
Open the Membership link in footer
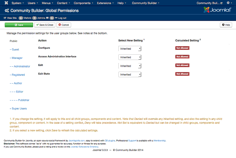point(160,140)
